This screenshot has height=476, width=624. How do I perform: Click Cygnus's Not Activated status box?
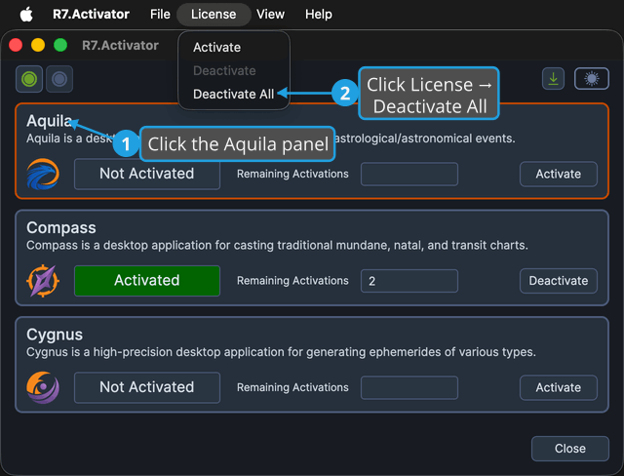pos(147,387)
